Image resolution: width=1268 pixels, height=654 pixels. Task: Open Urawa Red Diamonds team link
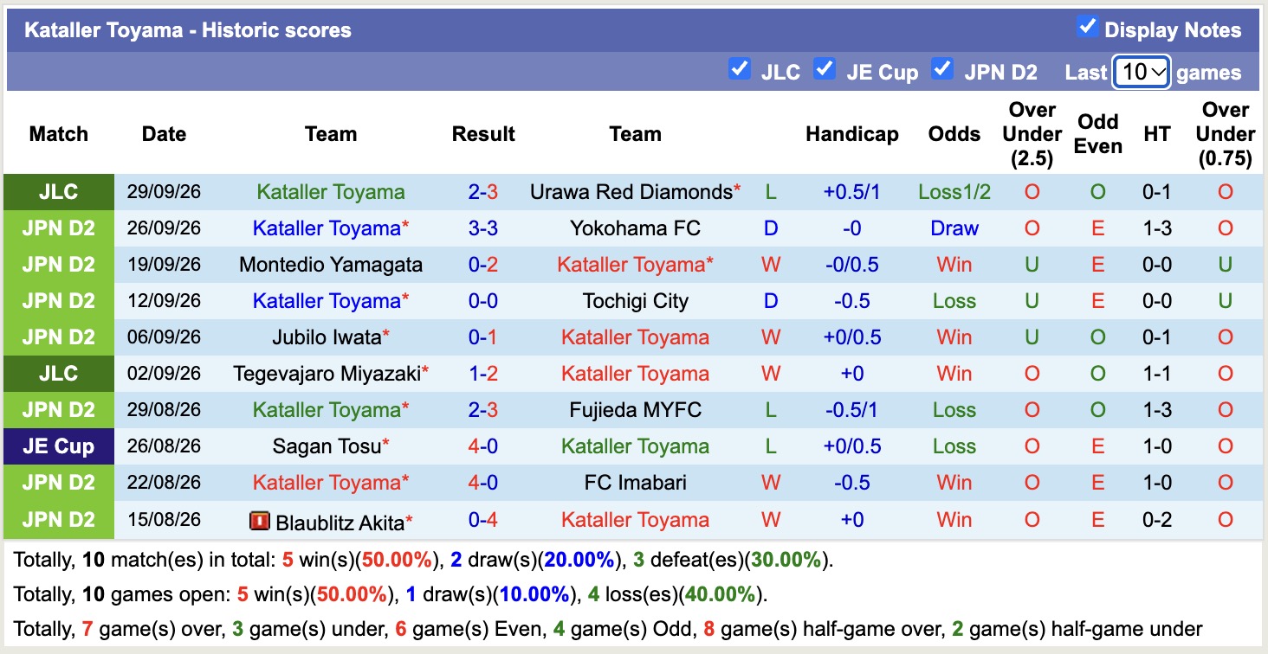631,192
